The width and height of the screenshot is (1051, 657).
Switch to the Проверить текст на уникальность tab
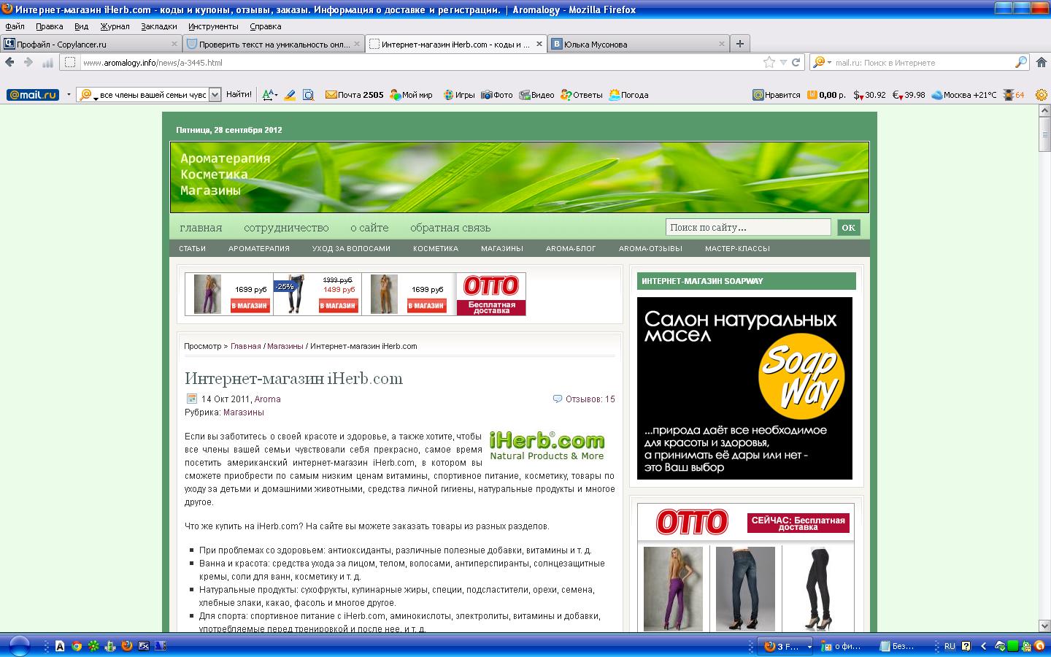tap(274, 44)
